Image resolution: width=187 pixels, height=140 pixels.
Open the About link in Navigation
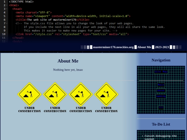161,91
